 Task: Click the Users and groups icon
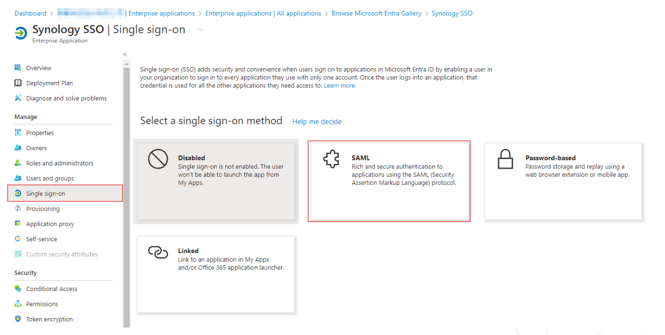click(x=18, y=178)
